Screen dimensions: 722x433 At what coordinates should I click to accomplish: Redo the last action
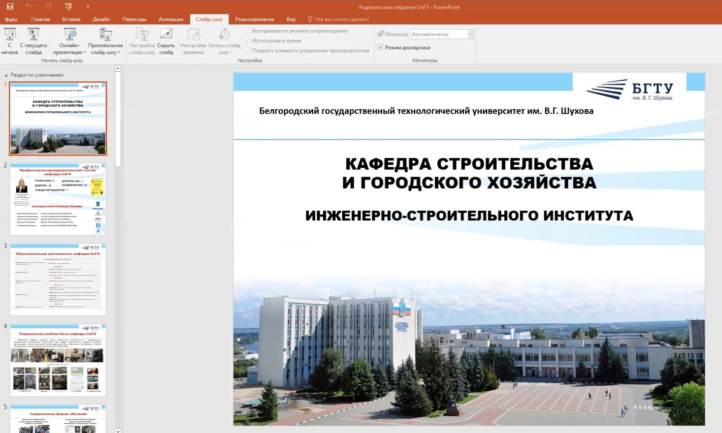(x=48, y=6)
